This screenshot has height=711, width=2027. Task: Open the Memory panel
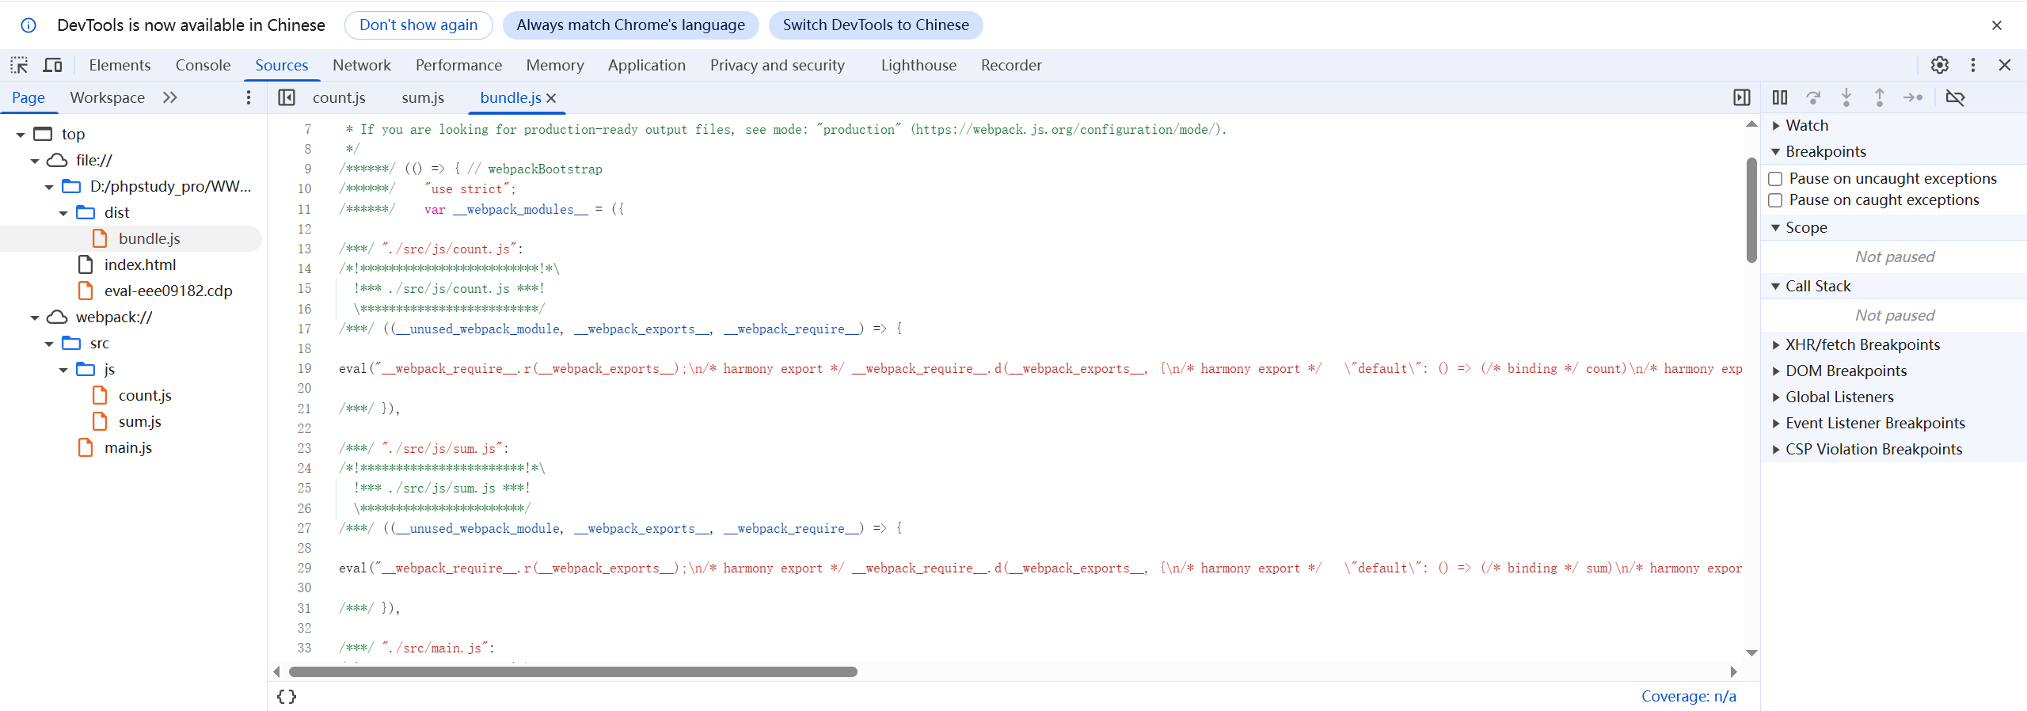555,65
